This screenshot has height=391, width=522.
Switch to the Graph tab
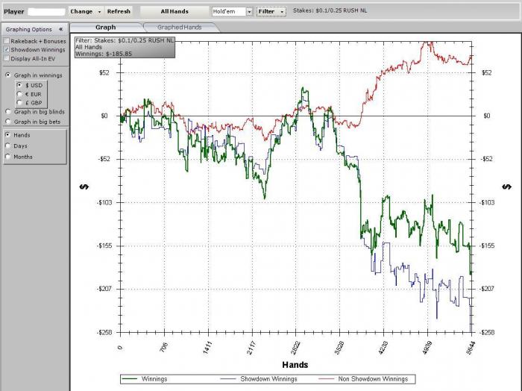click(x=106, y=28)
